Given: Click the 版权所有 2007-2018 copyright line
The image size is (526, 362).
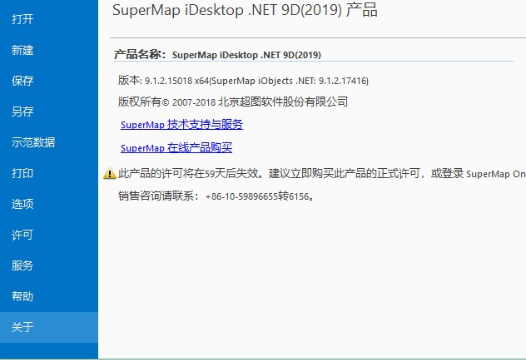Looking at the screenshot, I should (x=233, y=102).
